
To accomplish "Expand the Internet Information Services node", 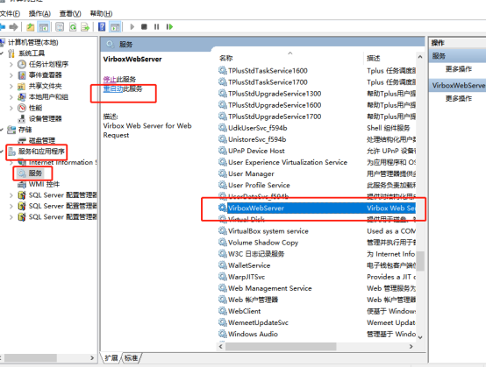I will (11, 162).
